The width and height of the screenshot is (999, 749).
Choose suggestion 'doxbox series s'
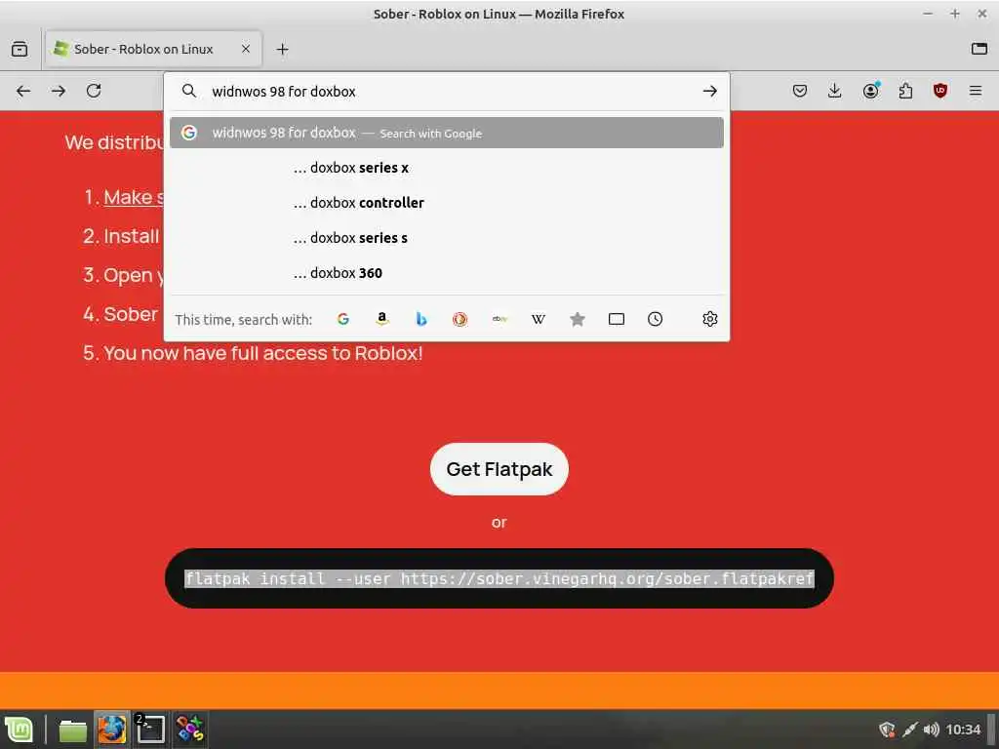[x=446, y=238]
